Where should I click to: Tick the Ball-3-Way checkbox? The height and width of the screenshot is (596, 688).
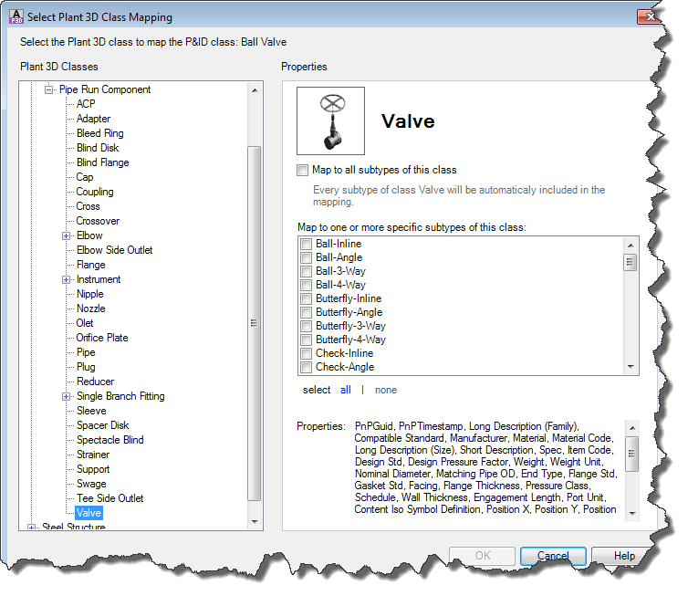click(x=307, y=271)
